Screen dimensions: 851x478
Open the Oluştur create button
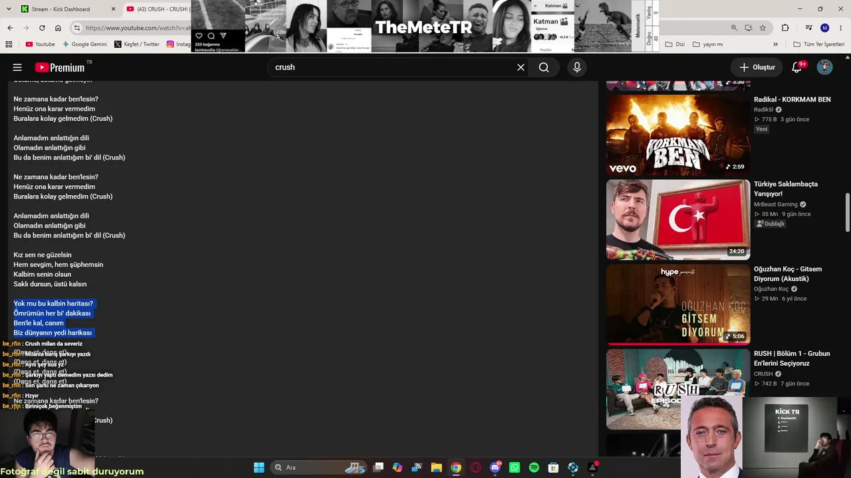(x=757, y=67)
